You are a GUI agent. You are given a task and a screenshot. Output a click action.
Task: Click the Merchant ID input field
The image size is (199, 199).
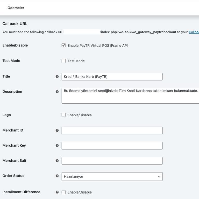coord(112,130)
